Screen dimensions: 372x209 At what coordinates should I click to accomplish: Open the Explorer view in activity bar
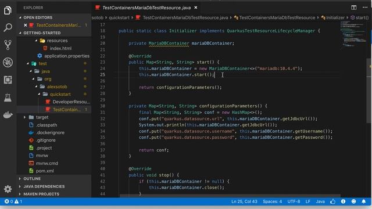point(8,10)
